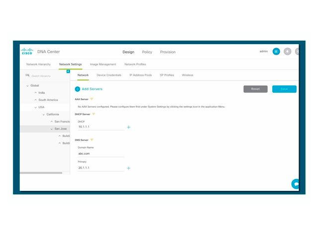
Task: Click the Cisco logo
Action: [x=27, y=52]
